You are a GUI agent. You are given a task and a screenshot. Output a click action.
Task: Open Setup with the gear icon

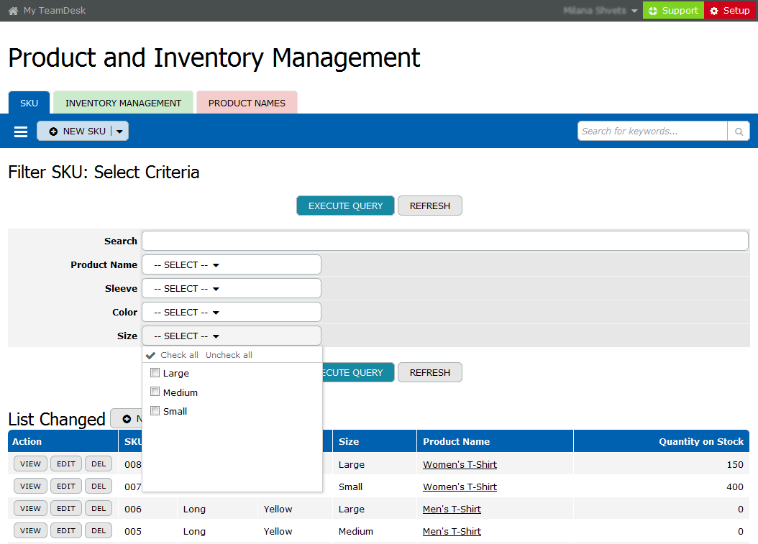pos(730,11)
